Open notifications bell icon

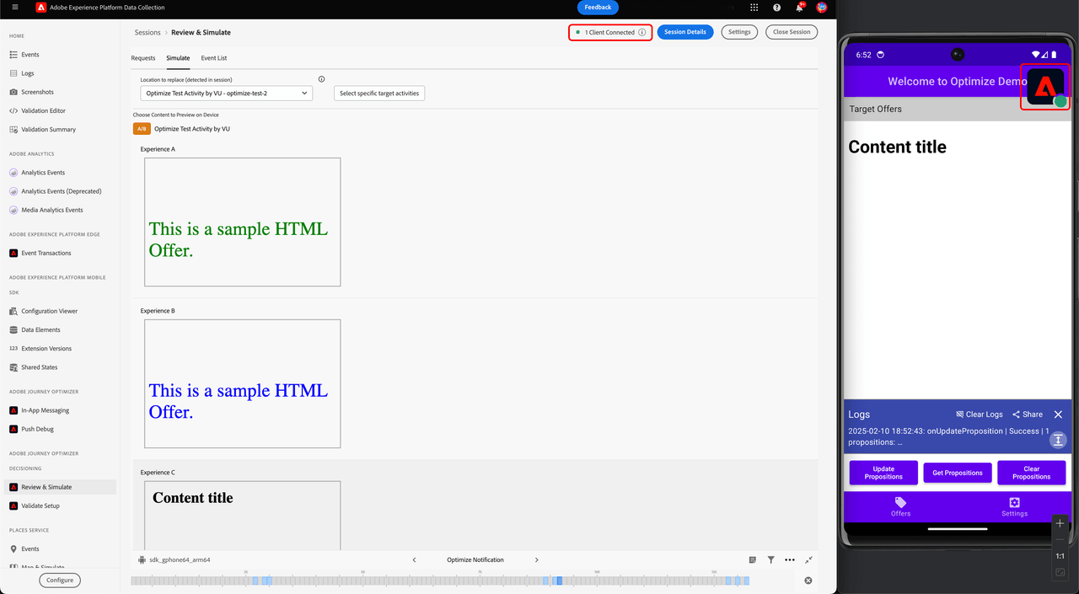(799, 7)
